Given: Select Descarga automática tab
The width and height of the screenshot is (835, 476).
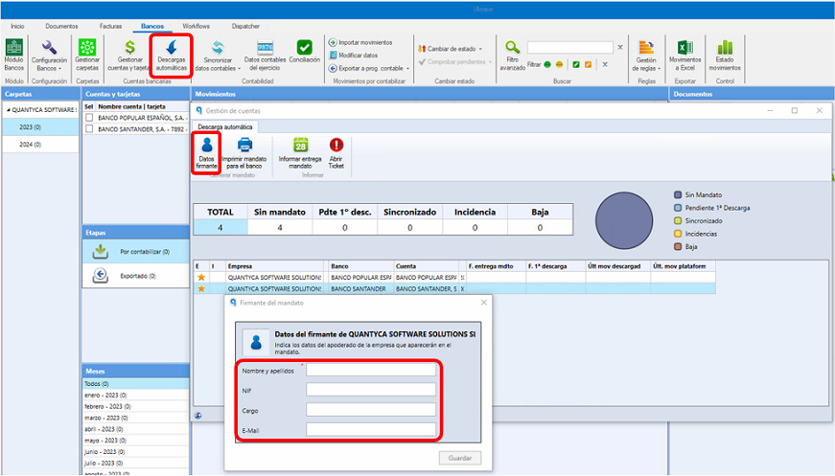Looking at the screenshot, I should 224,127.
